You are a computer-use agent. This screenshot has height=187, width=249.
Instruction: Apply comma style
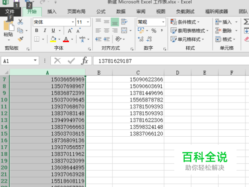[x=162, y=30]
